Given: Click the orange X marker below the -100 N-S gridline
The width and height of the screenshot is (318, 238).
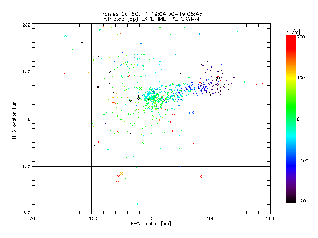Looking at the screenshot, I should coord(122,173).
